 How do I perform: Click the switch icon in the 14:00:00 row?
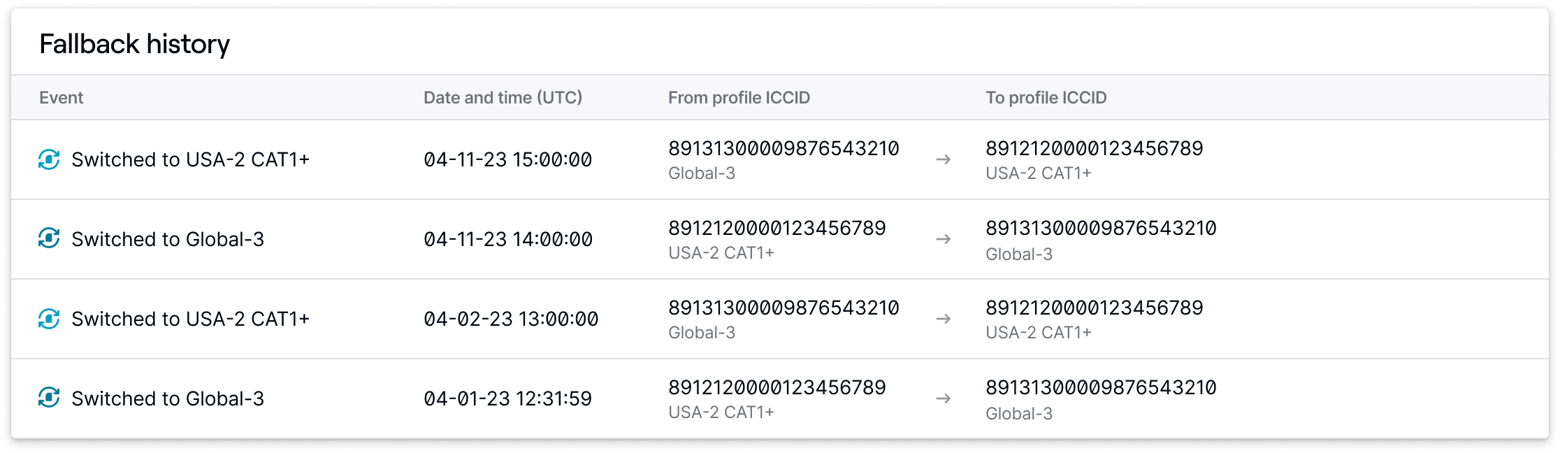tap(49, 239)
